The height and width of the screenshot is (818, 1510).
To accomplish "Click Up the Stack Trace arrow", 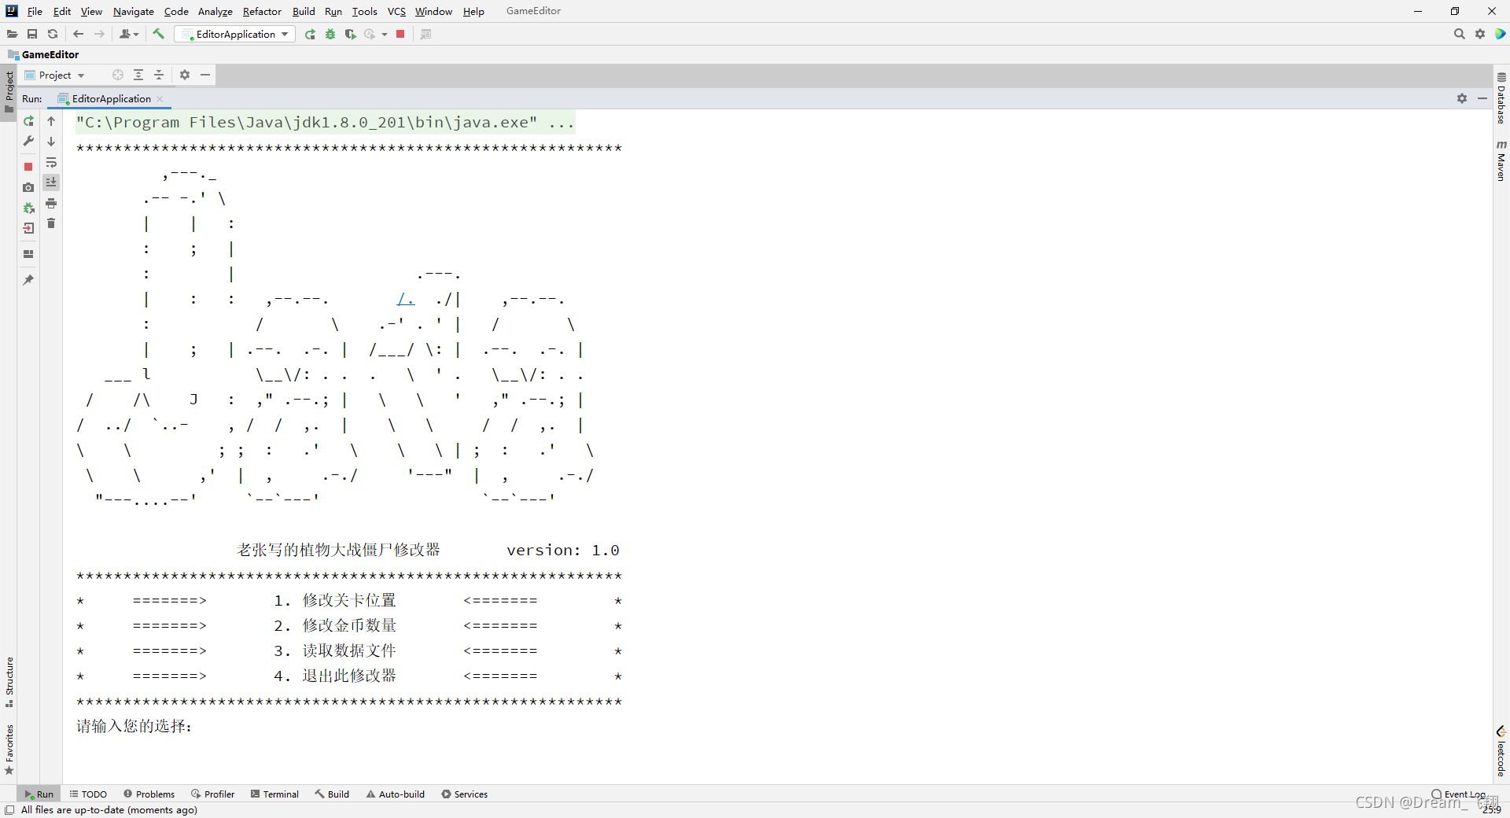I will [51, 121].
